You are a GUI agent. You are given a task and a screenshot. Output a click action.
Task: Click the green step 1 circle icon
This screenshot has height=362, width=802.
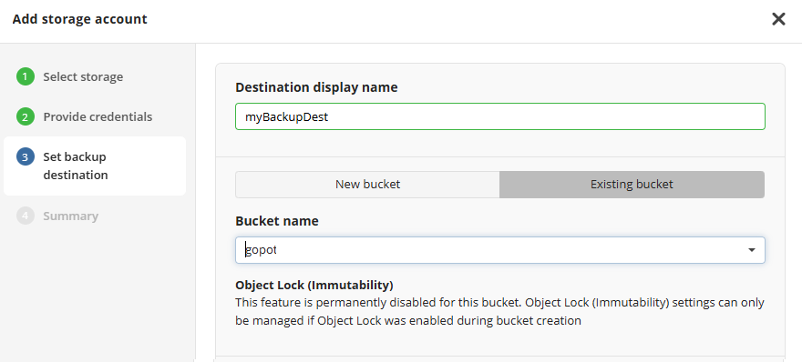[26, 77]
